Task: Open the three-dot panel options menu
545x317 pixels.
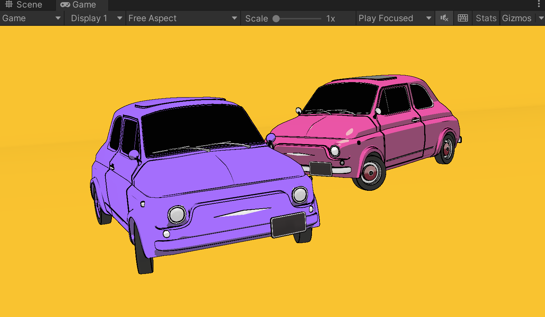Action: coord(539,4)
